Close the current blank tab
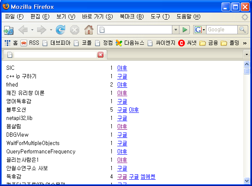Screen dimensions: 252x186 [101, 55]
